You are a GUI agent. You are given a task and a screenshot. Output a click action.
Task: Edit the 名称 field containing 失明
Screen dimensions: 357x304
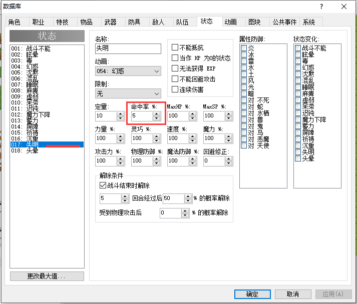128,48
